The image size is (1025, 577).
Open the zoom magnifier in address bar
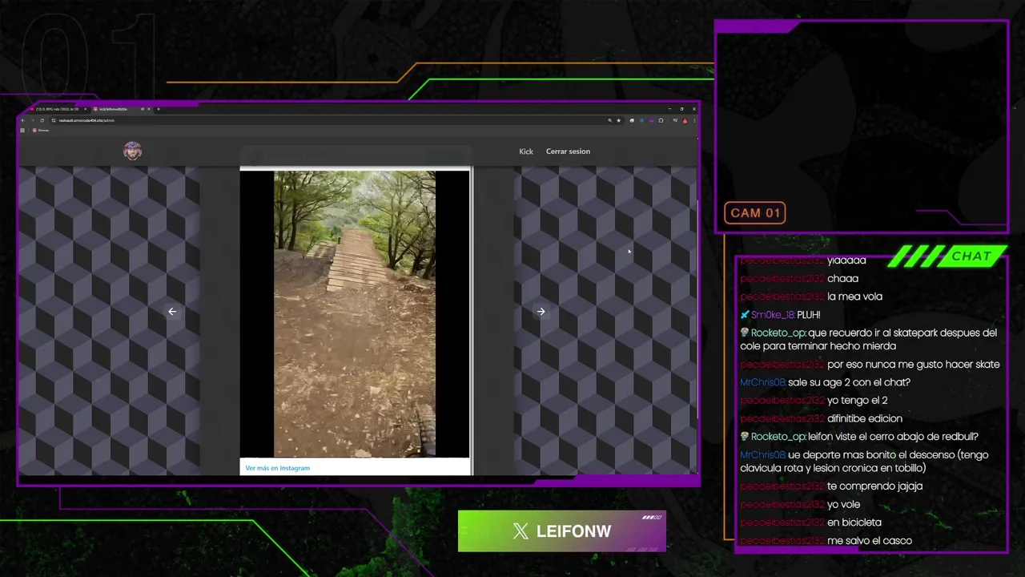point(610,120)
